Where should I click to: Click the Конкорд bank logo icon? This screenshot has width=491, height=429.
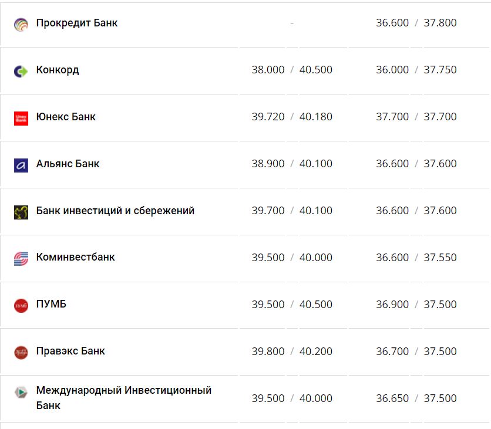click(x=21, y=71)
